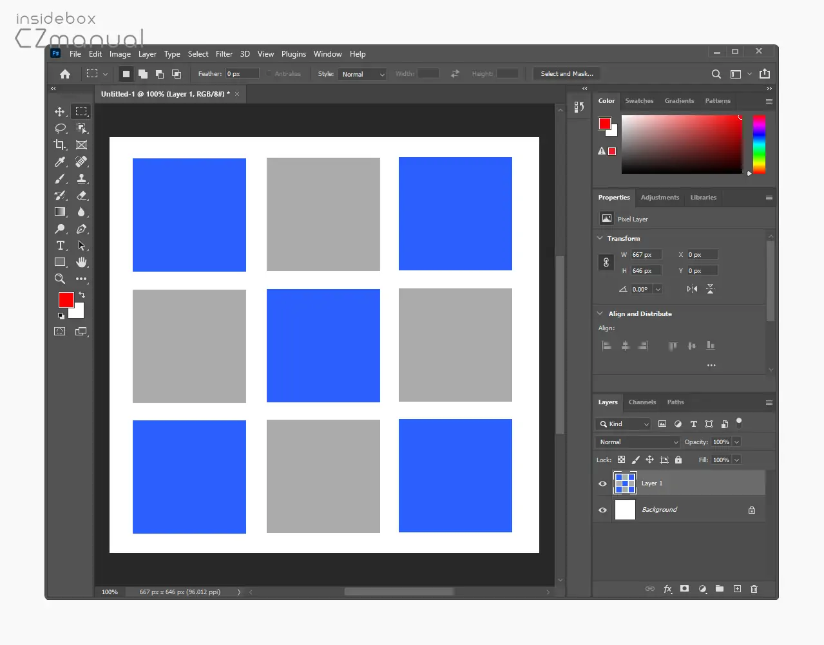Click the Select and Mask button
Viewport: 824px width, 645px height.
click(567, 74)
